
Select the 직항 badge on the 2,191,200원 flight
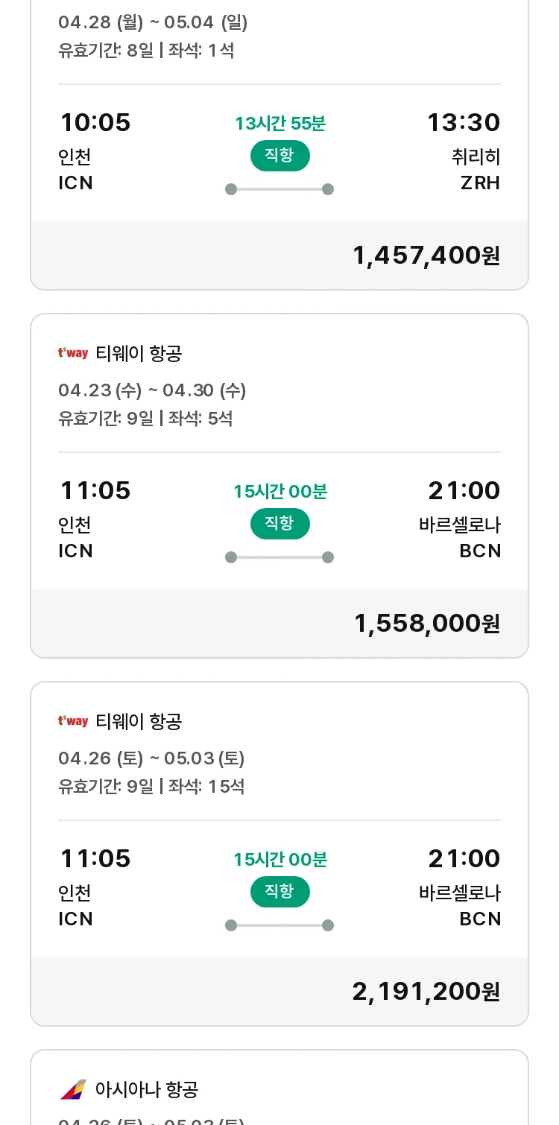279,892
